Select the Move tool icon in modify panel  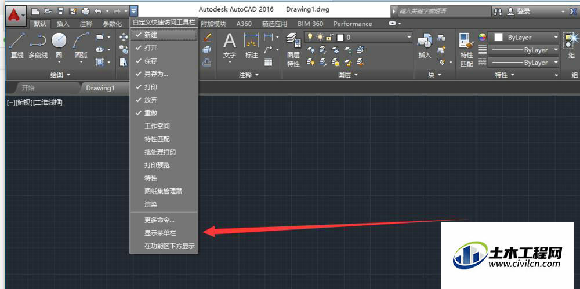pyautogui.click(x=123, y=37)
